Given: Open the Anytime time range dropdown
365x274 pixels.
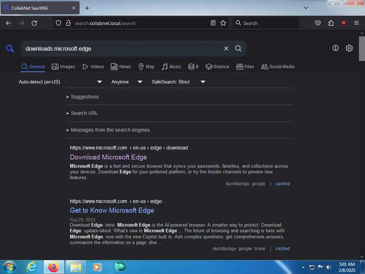Looking at the screenshot, I should click(x=127, y=82).
